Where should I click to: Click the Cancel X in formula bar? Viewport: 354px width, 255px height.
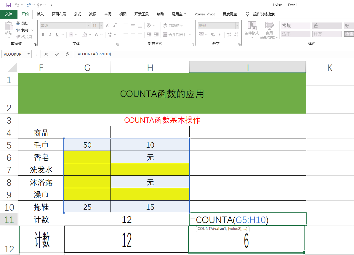point(46,54)
